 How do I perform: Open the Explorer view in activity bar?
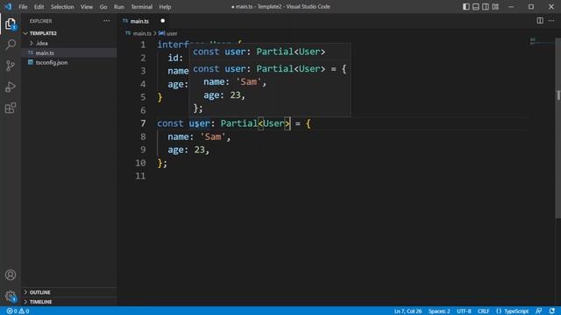click(11, 24)
